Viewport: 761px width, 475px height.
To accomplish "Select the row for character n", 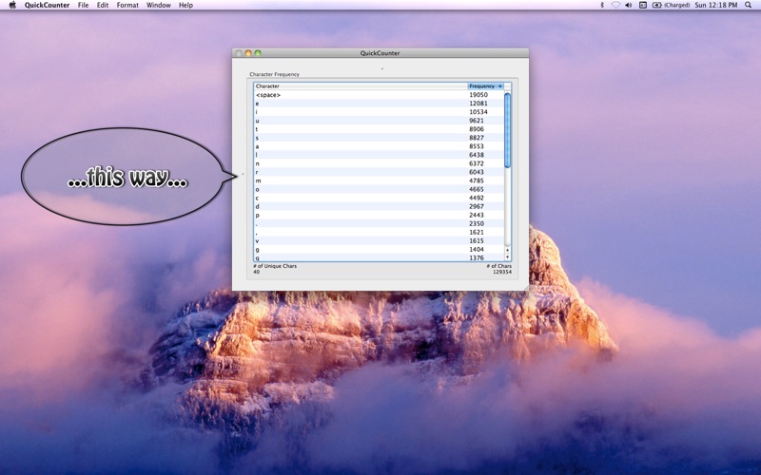I will 379,163.
